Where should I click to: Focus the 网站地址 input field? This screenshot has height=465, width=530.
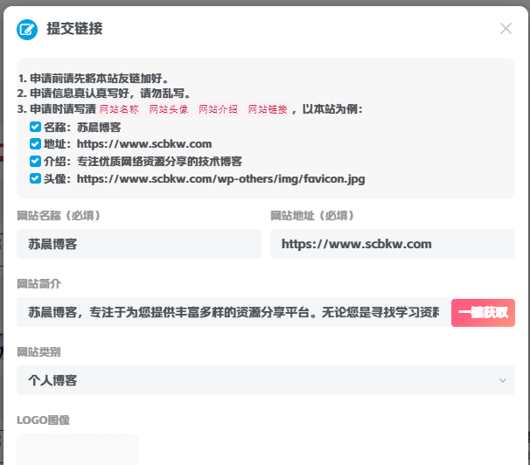pos(393,244)
